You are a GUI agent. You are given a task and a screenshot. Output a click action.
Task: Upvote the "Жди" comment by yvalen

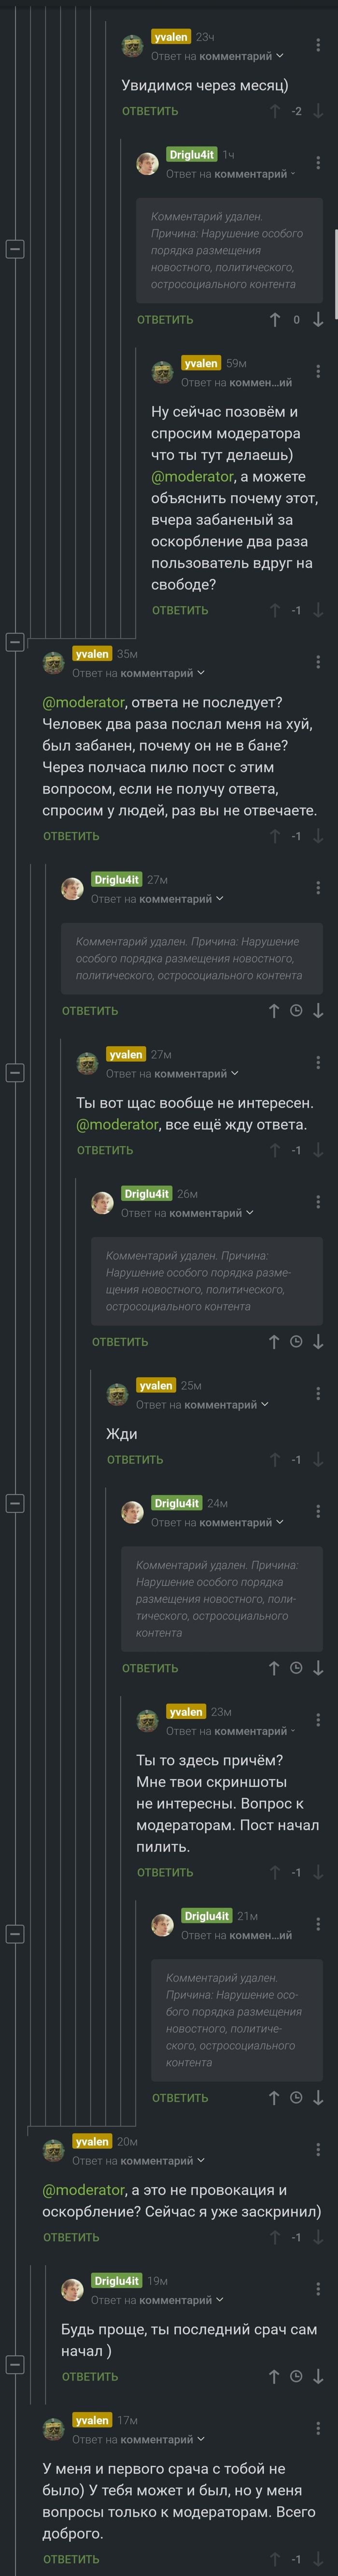coord(274,1460)
